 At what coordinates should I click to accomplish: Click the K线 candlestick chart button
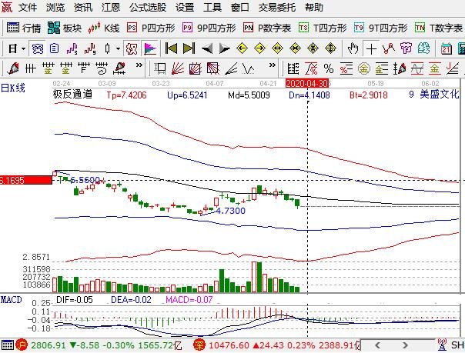click(x=104, y=28)
